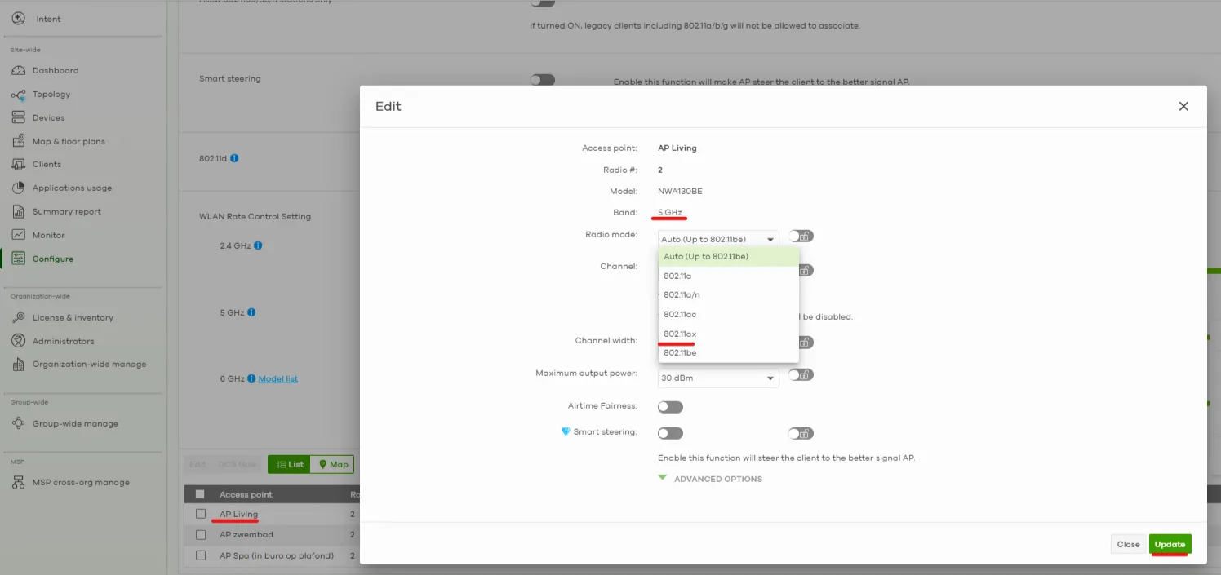Choose 802.11ax radio mode

pyautogui.click(x=728, y=334)
